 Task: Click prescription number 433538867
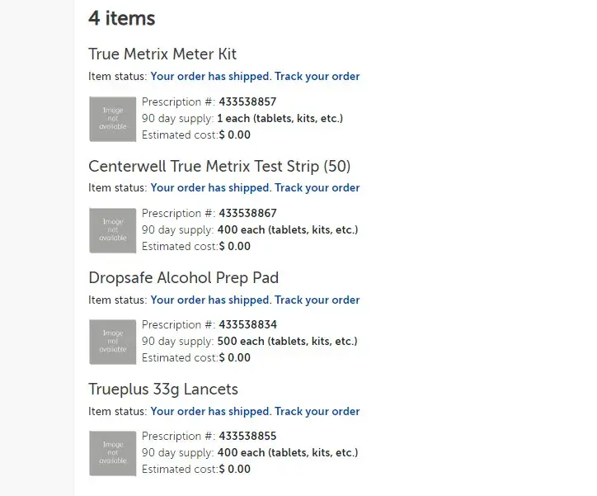pos(247,214)
